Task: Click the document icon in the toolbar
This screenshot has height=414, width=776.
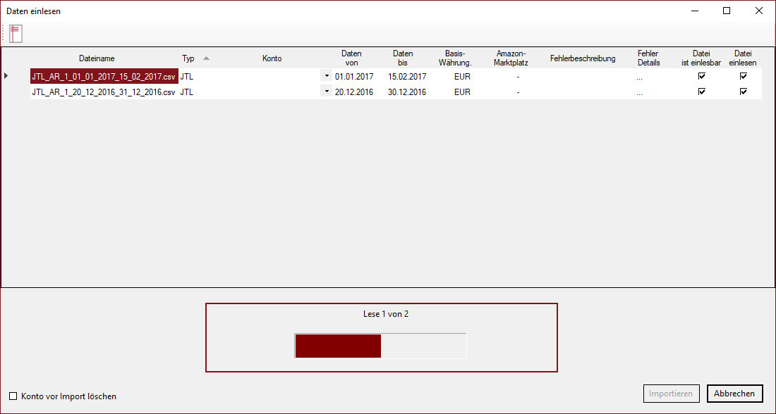Action: pyautogui.click(x=16, y=33)
